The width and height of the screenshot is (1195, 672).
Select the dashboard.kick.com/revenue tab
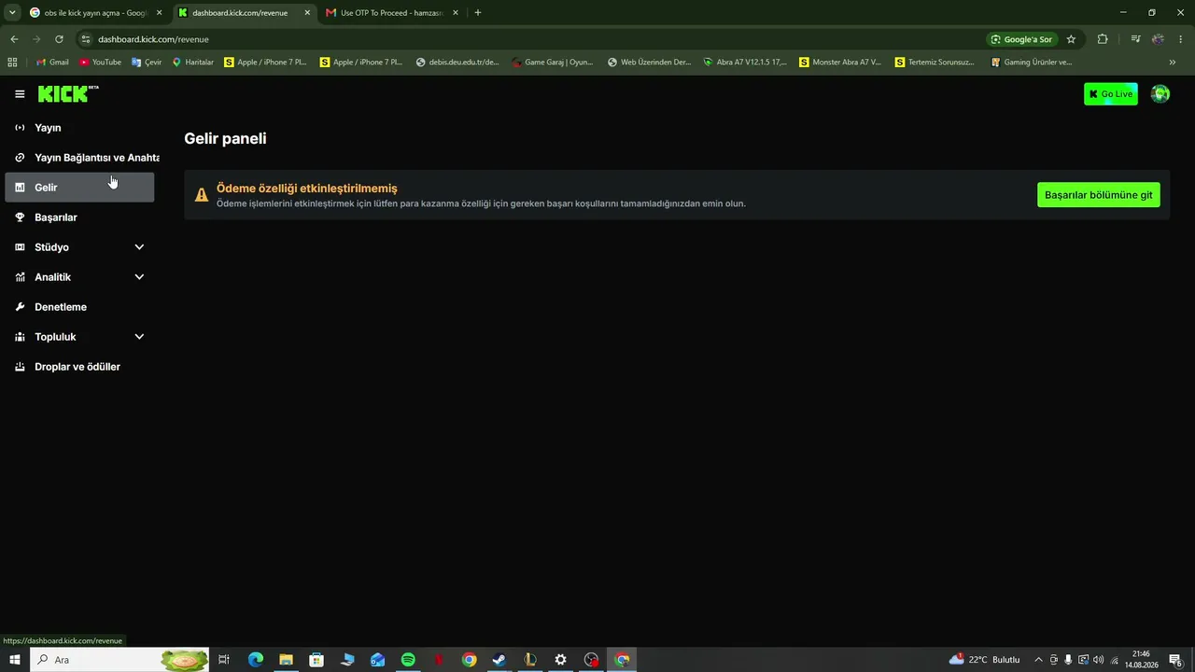click(x=245, y=13)
